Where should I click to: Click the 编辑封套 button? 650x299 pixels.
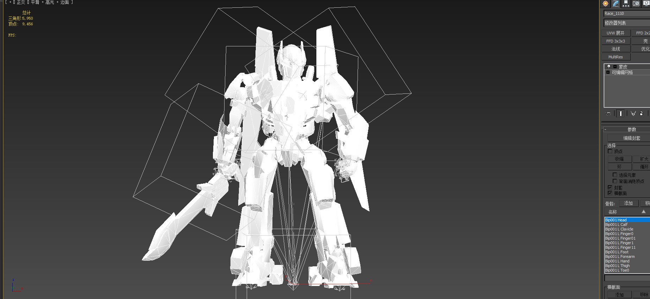[629, 138]
